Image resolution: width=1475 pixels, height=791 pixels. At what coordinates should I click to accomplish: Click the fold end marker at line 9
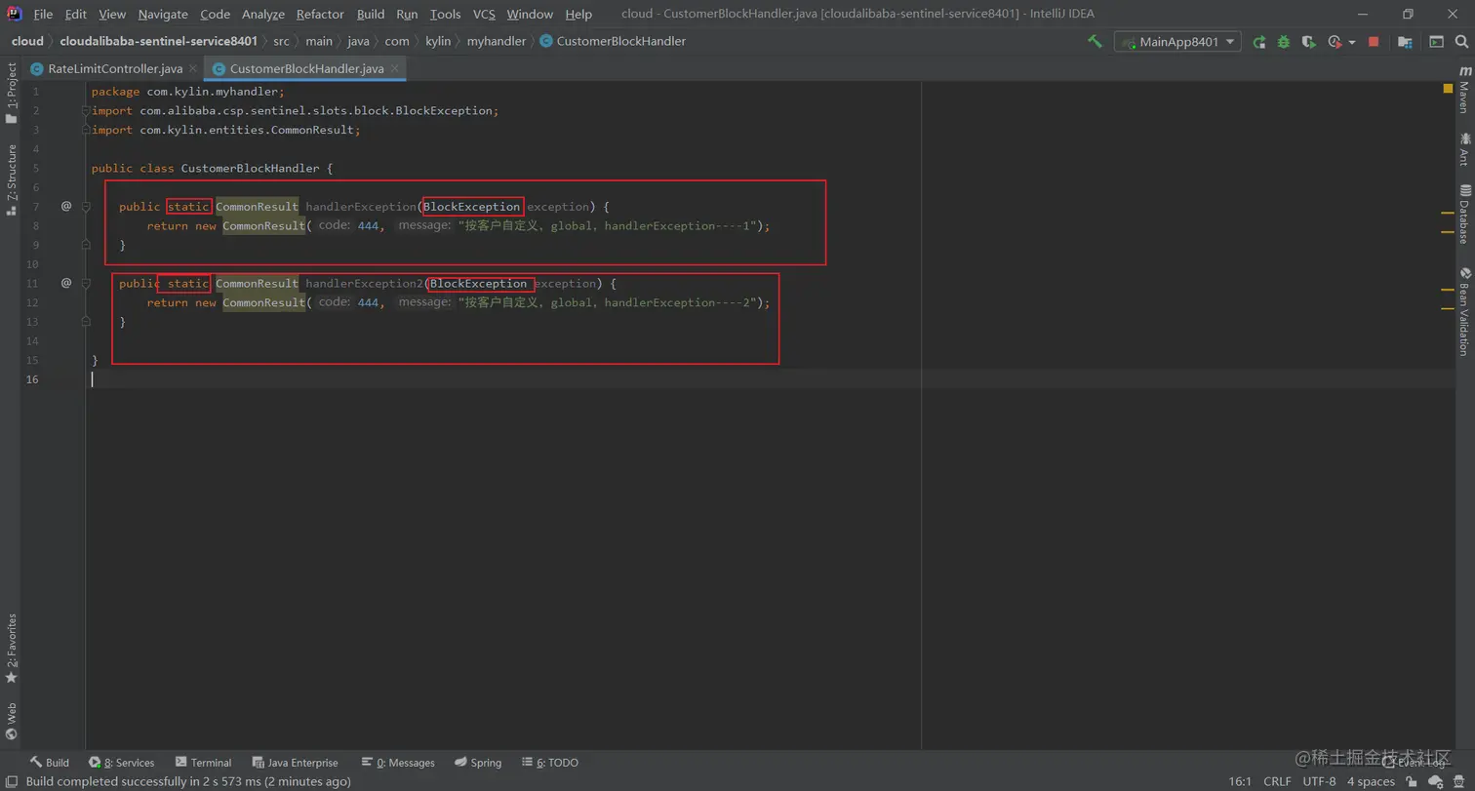(x=86, y=244)
